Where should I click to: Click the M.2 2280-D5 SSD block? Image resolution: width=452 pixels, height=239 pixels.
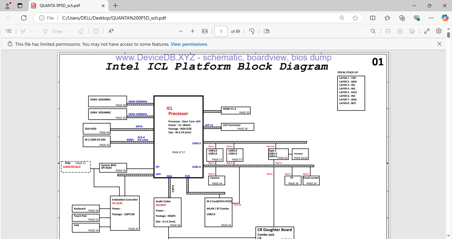pos(96,141)
